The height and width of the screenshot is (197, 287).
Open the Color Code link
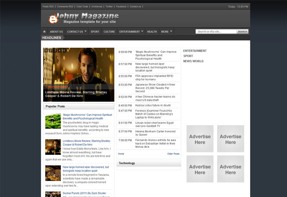(82, 7)
